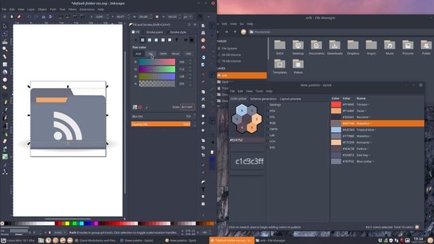The width and height of the screenshot is (434, 244).
Task: Choose Flat color paint type button
Action: click(x=142, y=40)
